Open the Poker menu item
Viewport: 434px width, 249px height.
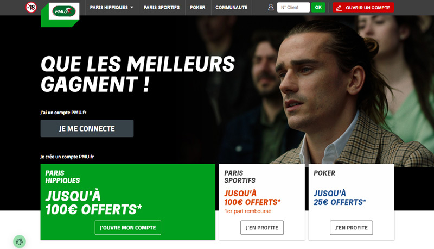pyautogui.click(x=197, y=7)
